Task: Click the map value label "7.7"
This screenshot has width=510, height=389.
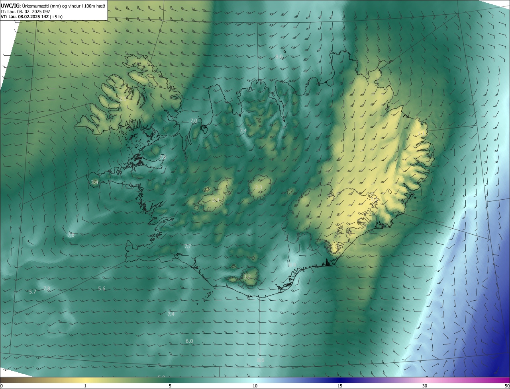Action: pos(188,247)
